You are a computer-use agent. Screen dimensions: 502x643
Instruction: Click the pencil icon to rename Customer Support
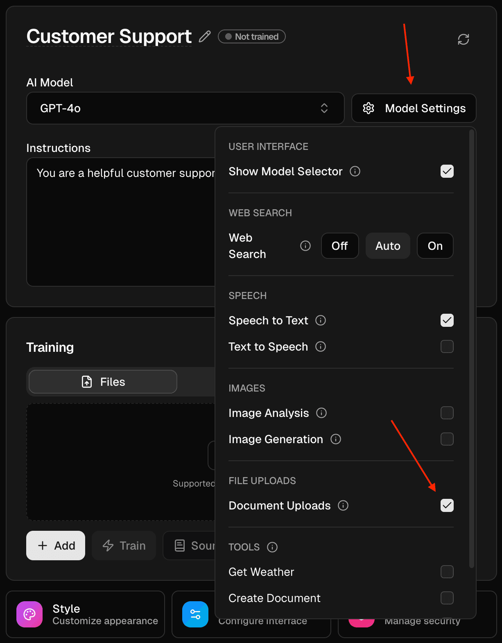pos(205,36)
